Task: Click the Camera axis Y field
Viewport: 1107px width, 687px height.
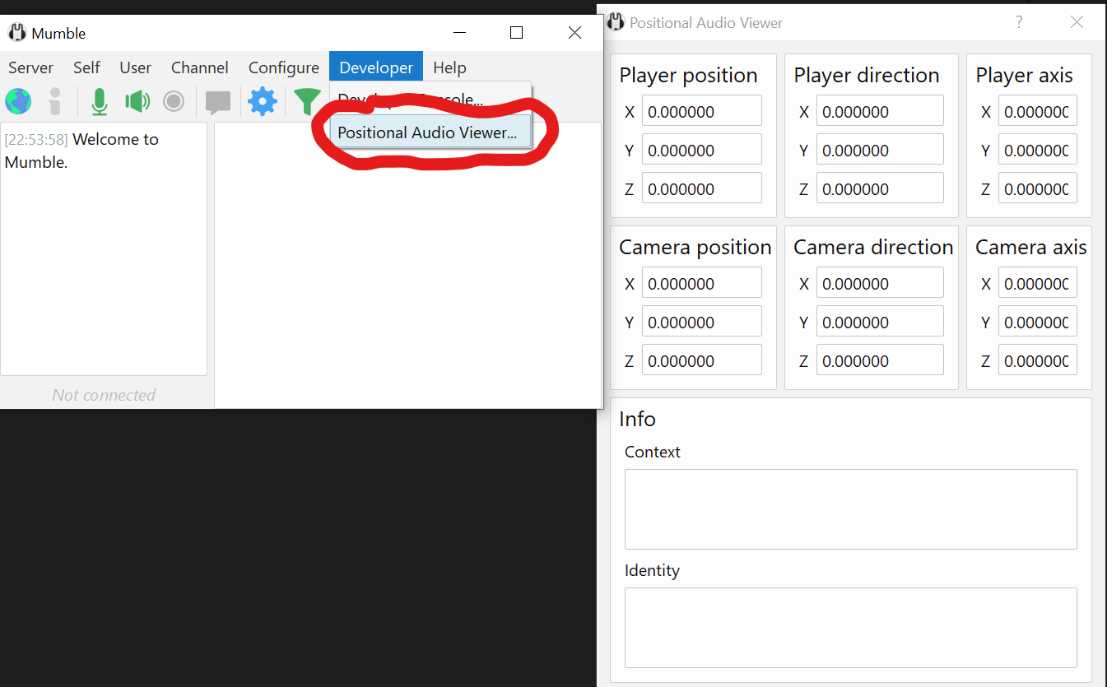Action: click(x=1038, y=323)
